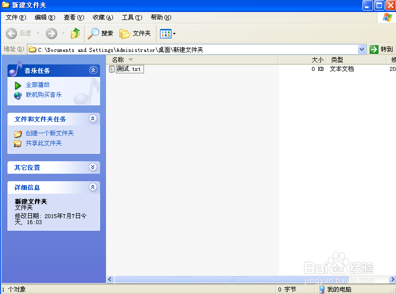Click the 其它位置 panel title
396x294 pixels.
coord(27,167)
